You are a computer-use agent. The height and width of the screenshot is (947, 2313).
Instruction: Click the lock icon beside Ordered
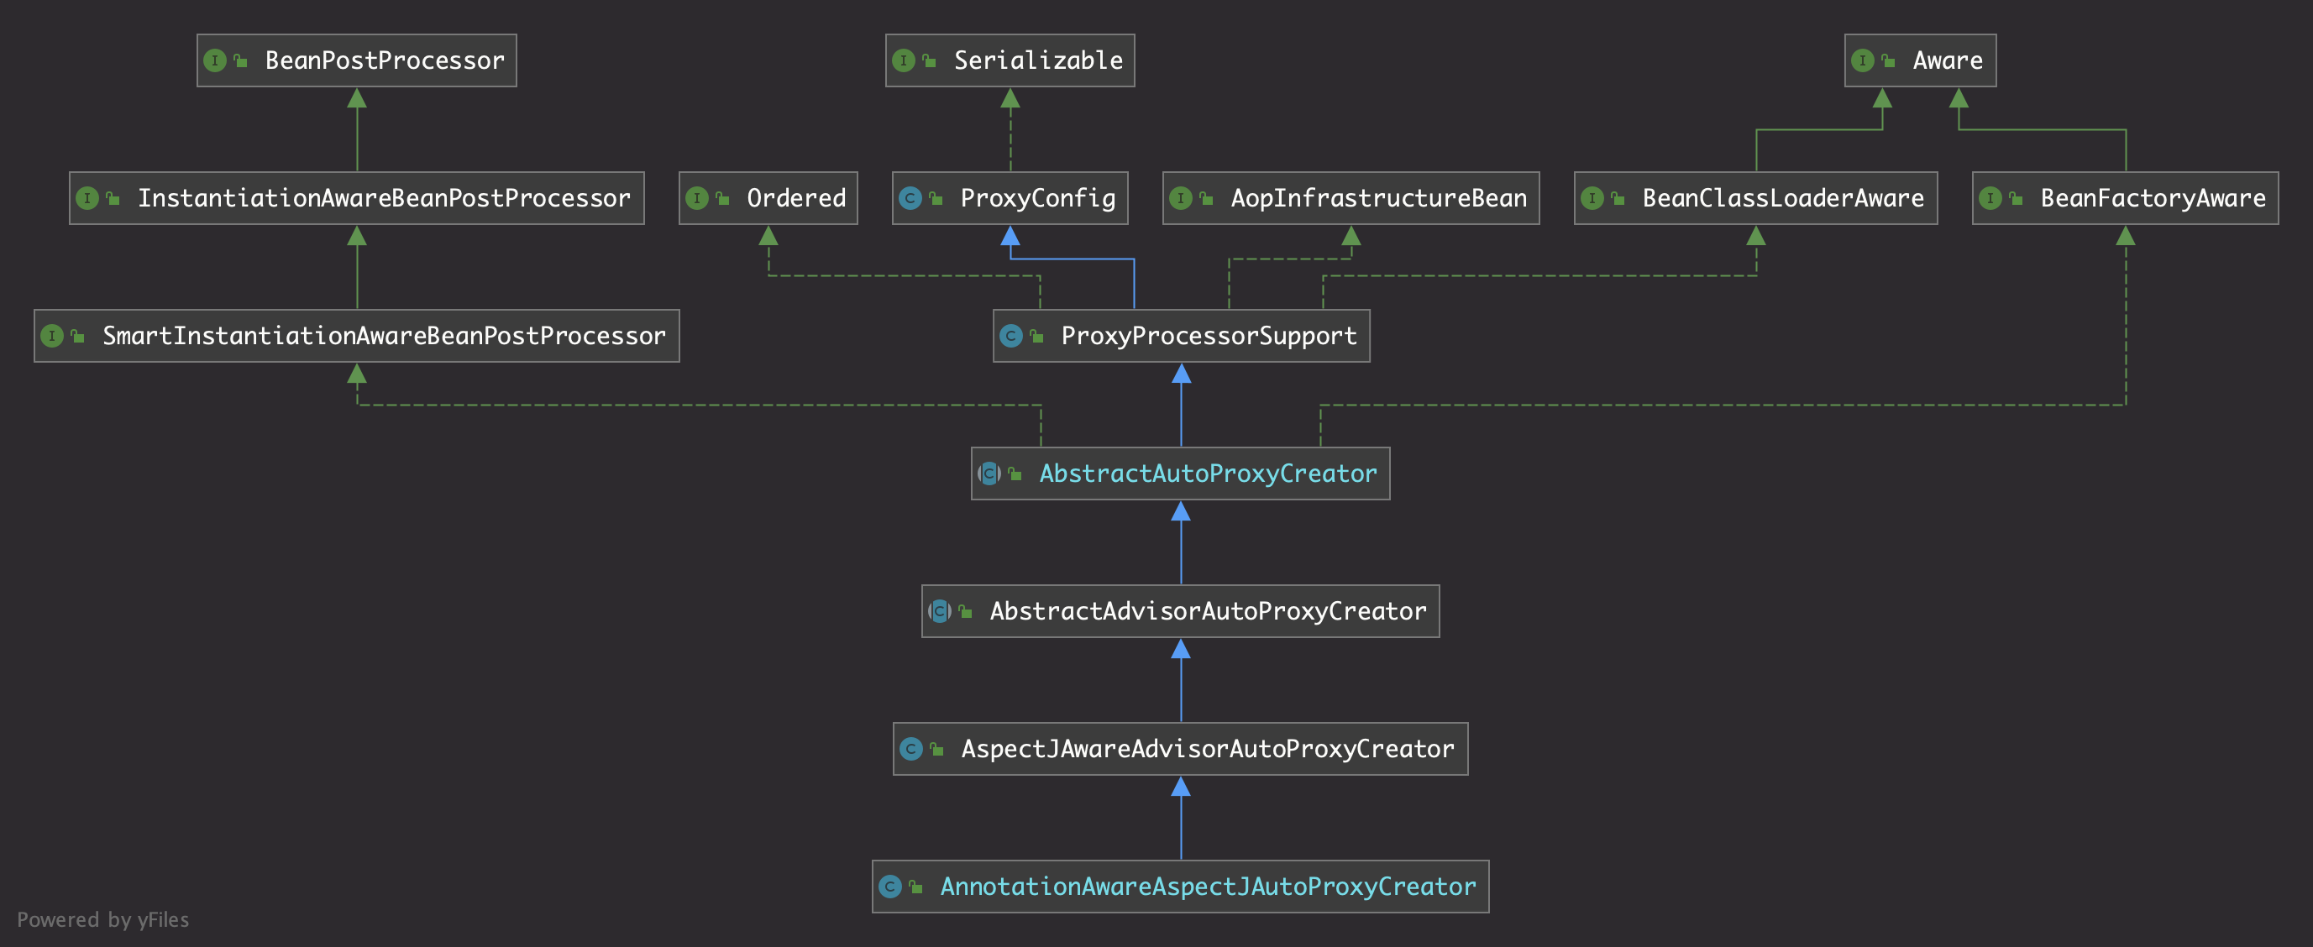click(723, 198)
